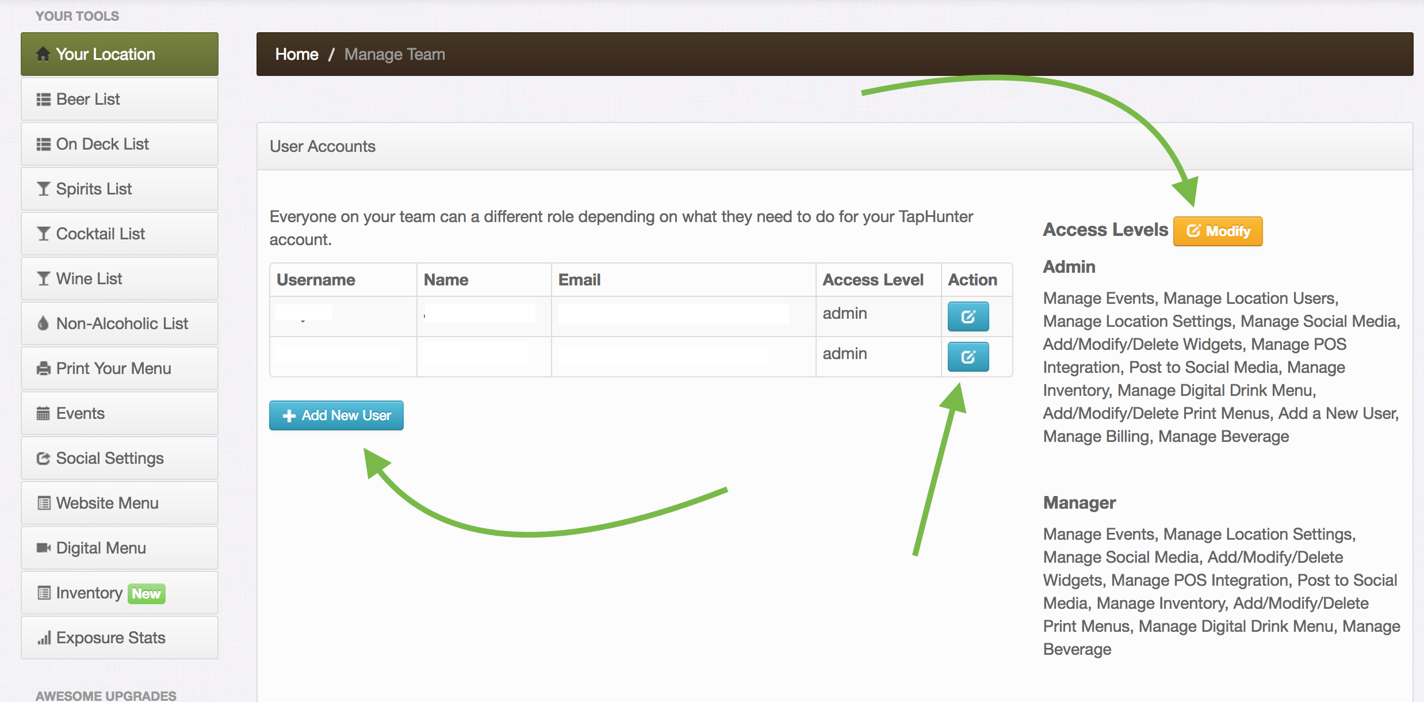Click the calendar icon beside Events
The image size is (1424, 702).
(x=43, y=413)
